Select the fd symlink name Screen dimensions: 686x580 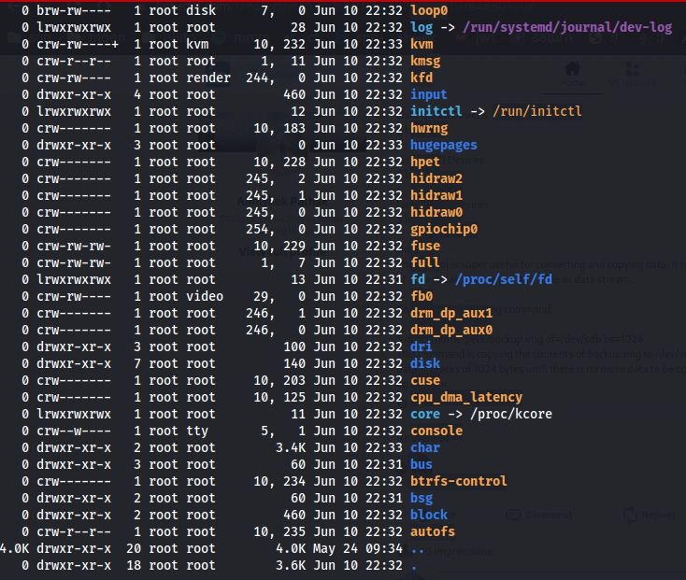click(x=418, y=280)
